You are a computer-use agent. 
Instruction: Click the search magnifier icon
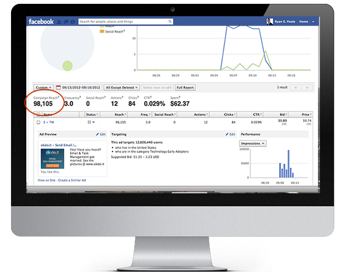click(x=170, y=22)
